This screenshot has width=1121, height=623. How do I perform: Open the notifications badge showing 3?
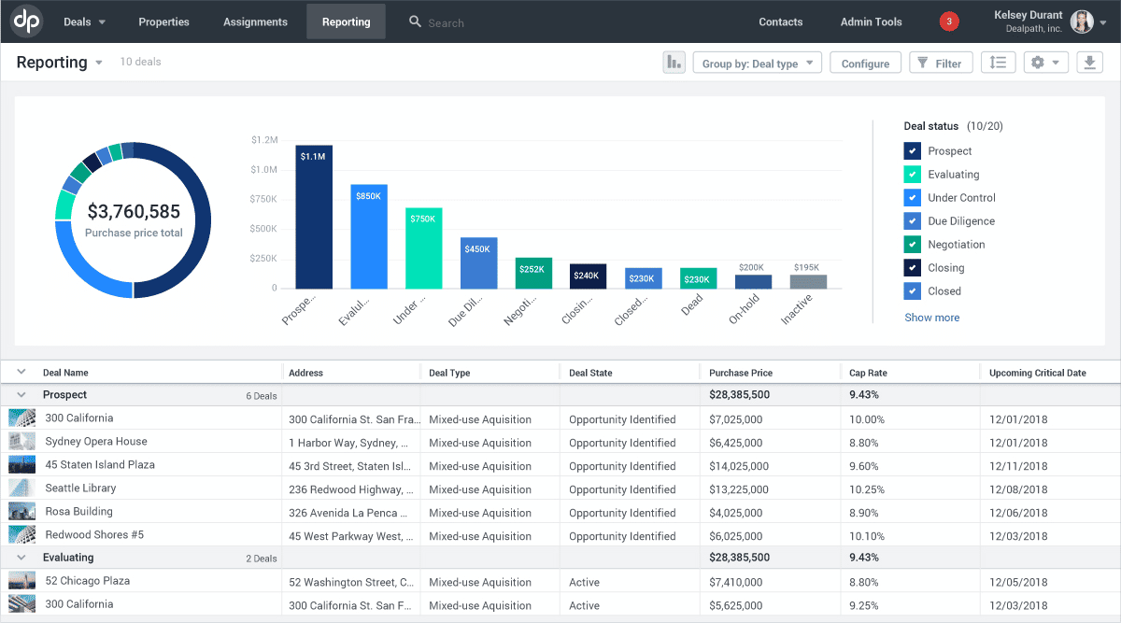(x=949, y=21)
